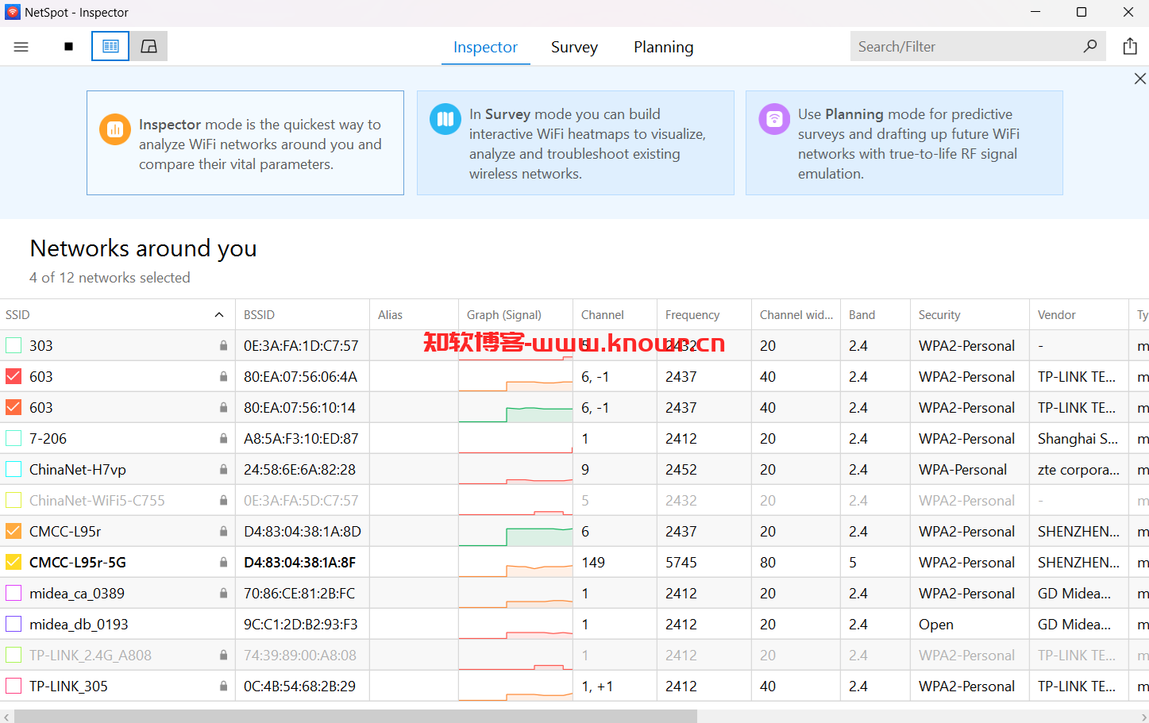The height and width of the screenshot is (723, 1149).
Task: Switch to the Planning tab
Action: pos(663,47)
